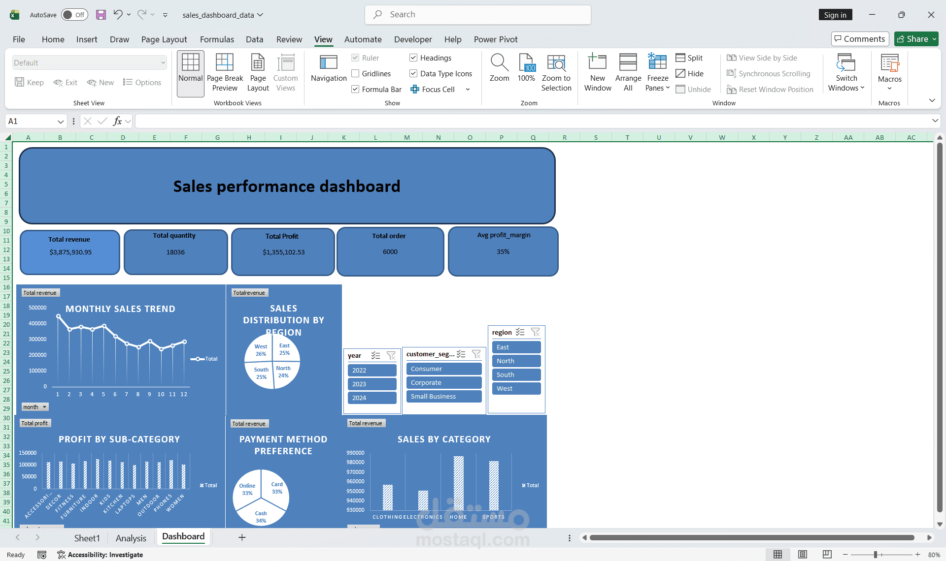Viewport: 946px width, 561px height.
Task: Clear filter on customer segment slicer
Action: (476, 354)
